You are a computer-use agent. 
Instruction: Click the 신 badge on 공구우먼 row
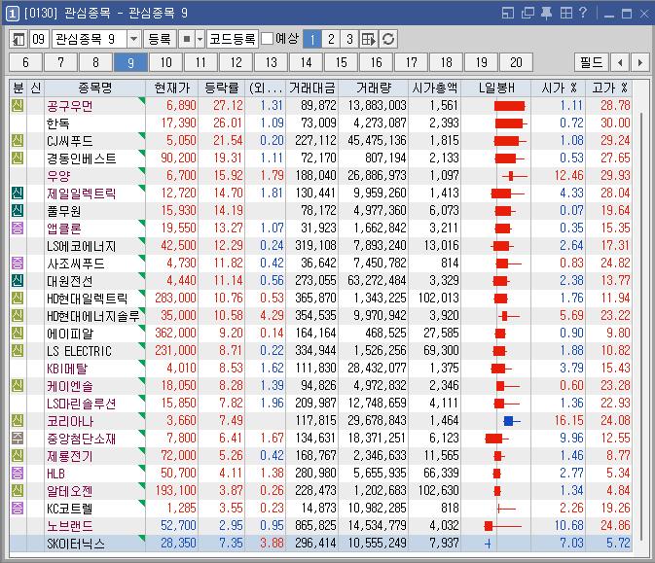(18, 106)
